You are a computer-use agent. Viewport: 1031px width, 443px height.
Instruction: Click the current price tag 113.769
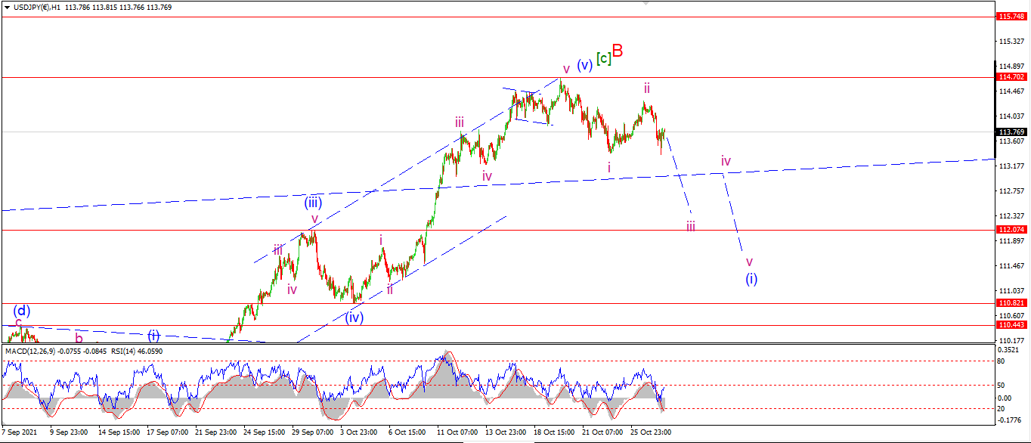(x=1011, y=132)
